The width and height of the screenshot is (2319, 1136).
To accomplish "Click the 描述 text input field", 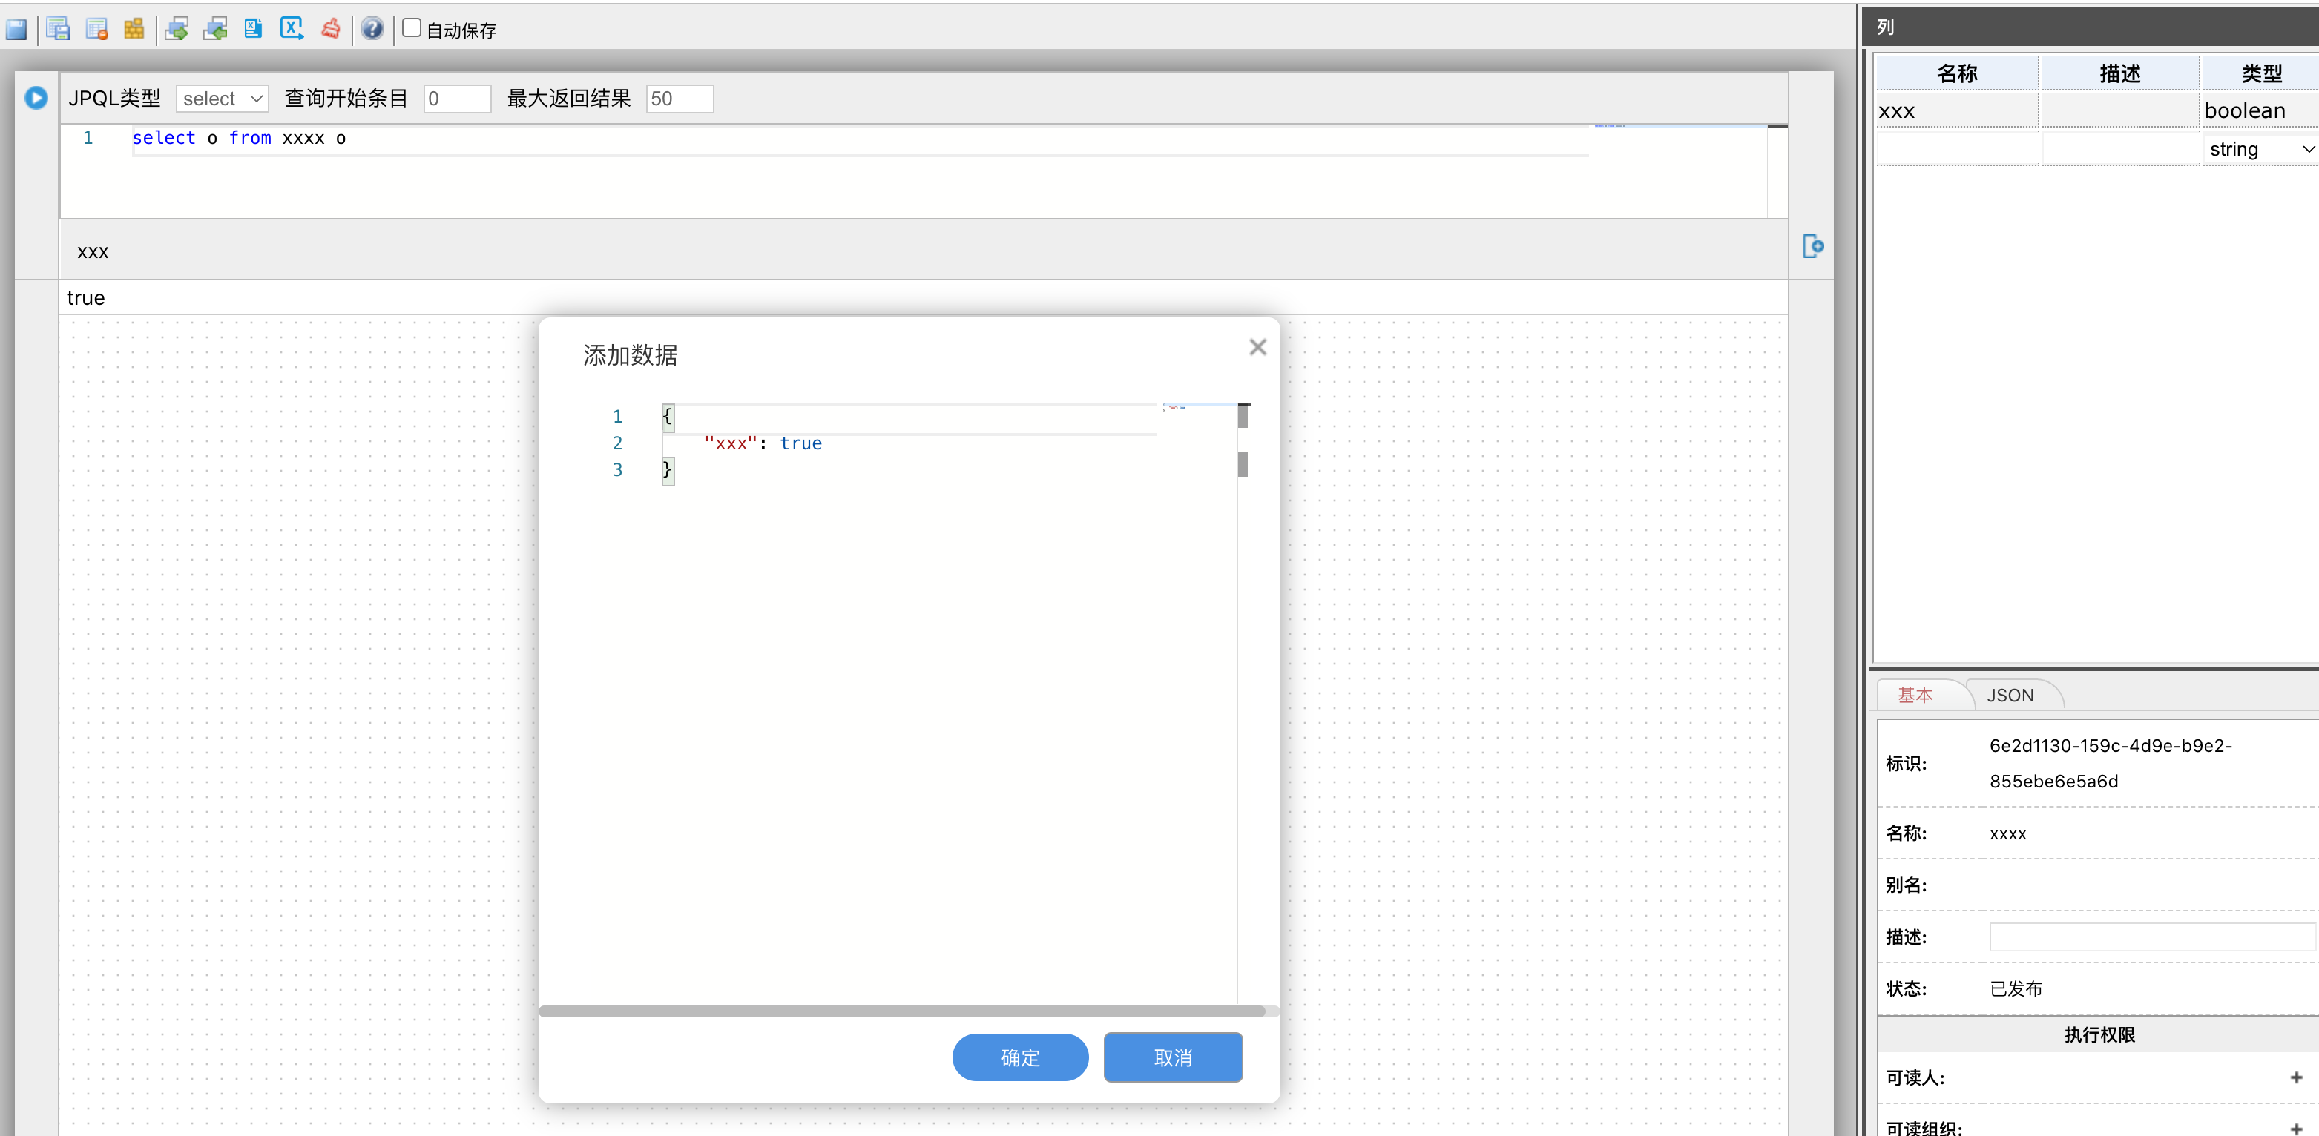I will coord(2150,937).
